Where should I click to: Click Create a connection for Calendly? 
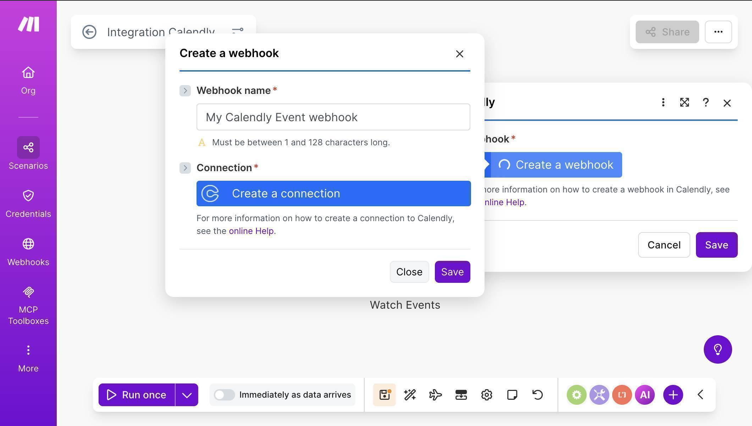[333, 194]
